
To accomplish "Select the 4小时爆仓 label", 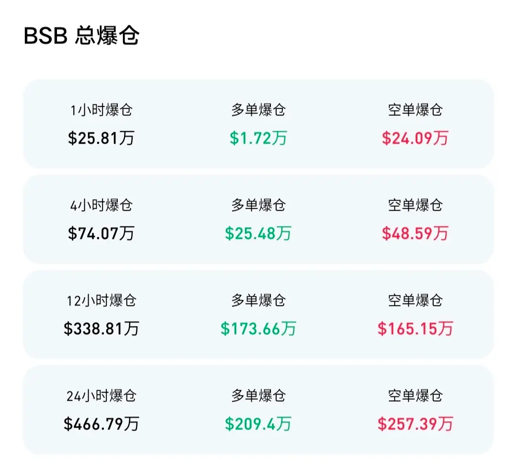I will pyautogui.click(x=101, y=205).
